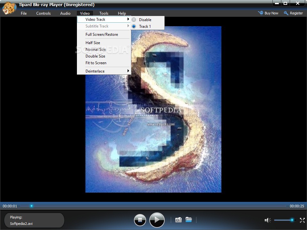Start playback with the play button
307x230 pixels.
[x=157, y=220]
